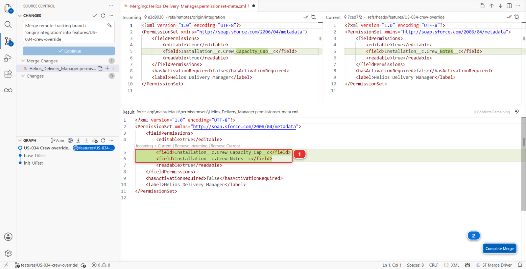The height and width of the screenshot is (269, 526).
Task: Click the Result pane vertical scrollbar
Action: 523,164
